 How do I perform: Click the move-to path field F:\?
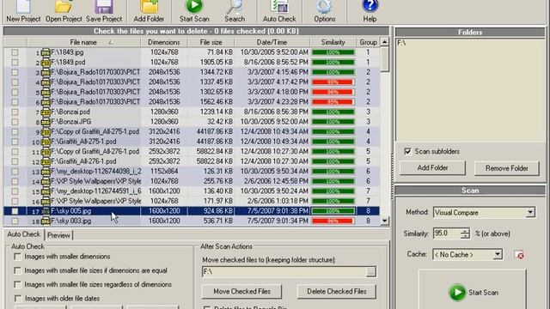click(284, 272)
